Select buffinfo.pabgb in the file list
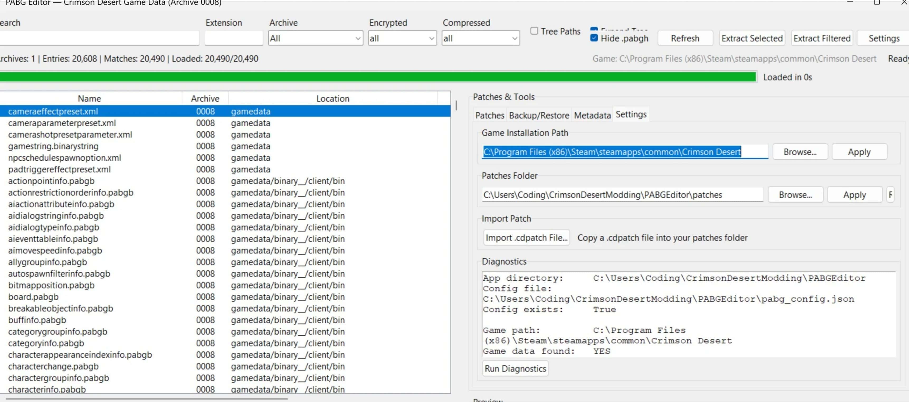Viewport: 909px width, 402px height. [x=37, y=320]
